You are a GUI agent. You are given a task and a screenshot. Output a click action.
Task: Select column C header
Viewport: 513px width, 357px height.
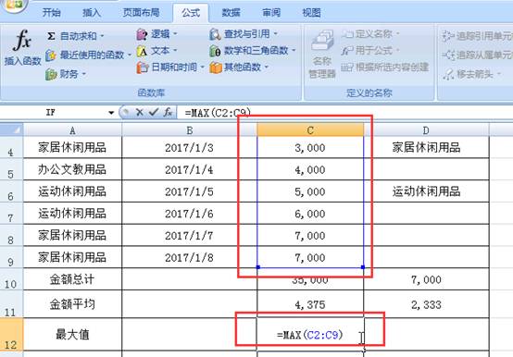(310, 130)
